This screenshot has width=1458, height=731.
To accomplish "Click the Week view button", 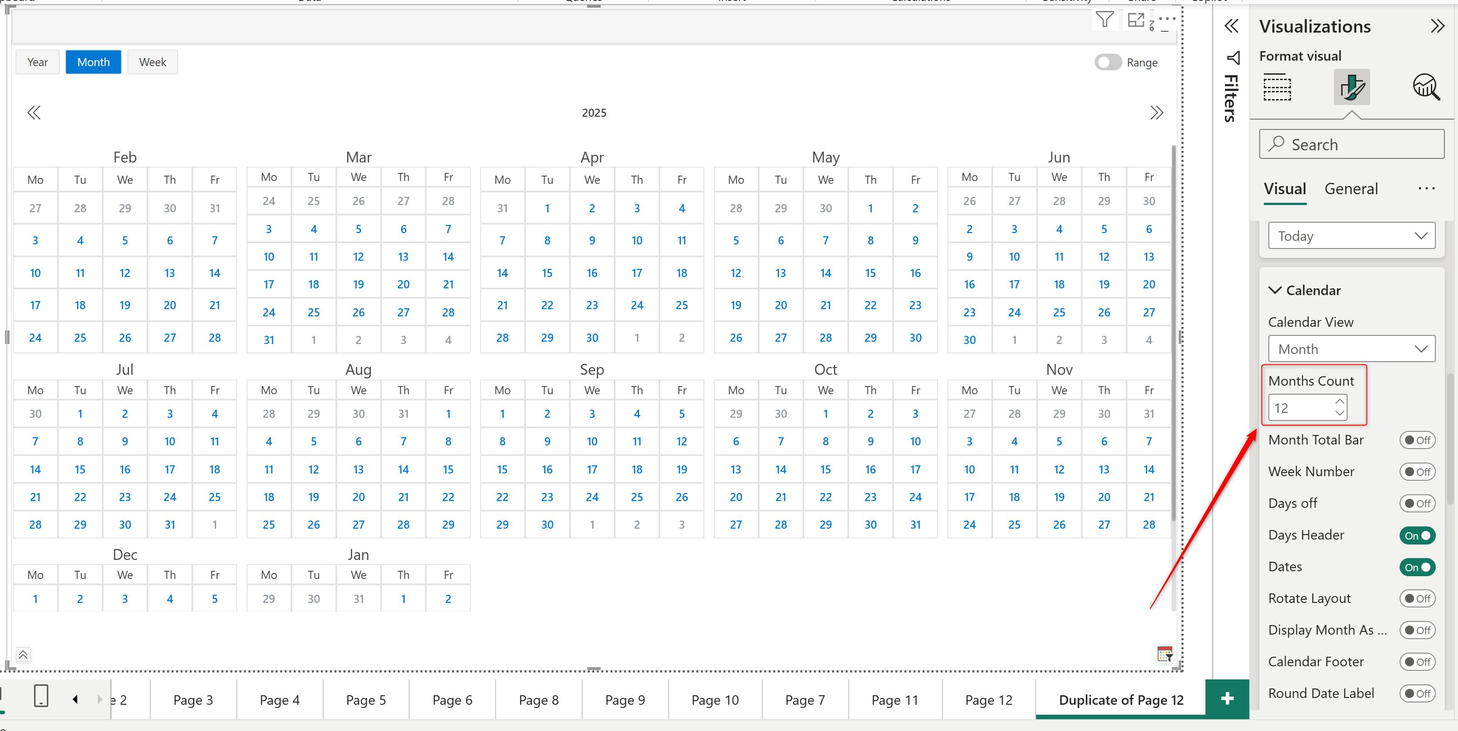I will [152, 62].
